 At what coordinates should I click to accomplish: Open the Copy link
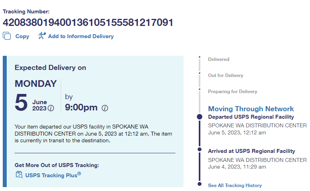pos(22,36)
